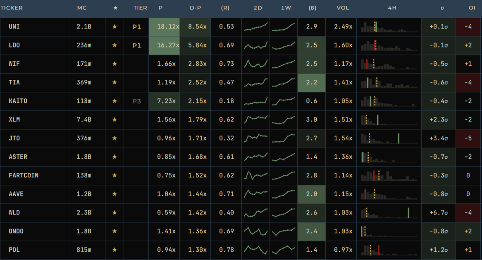
Task: Click the +3.4σ value for JTO
Action: 439,138
